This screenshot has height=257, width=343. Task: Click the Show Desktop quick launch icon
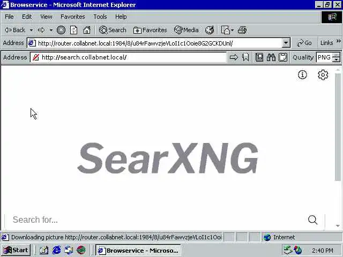69,250
